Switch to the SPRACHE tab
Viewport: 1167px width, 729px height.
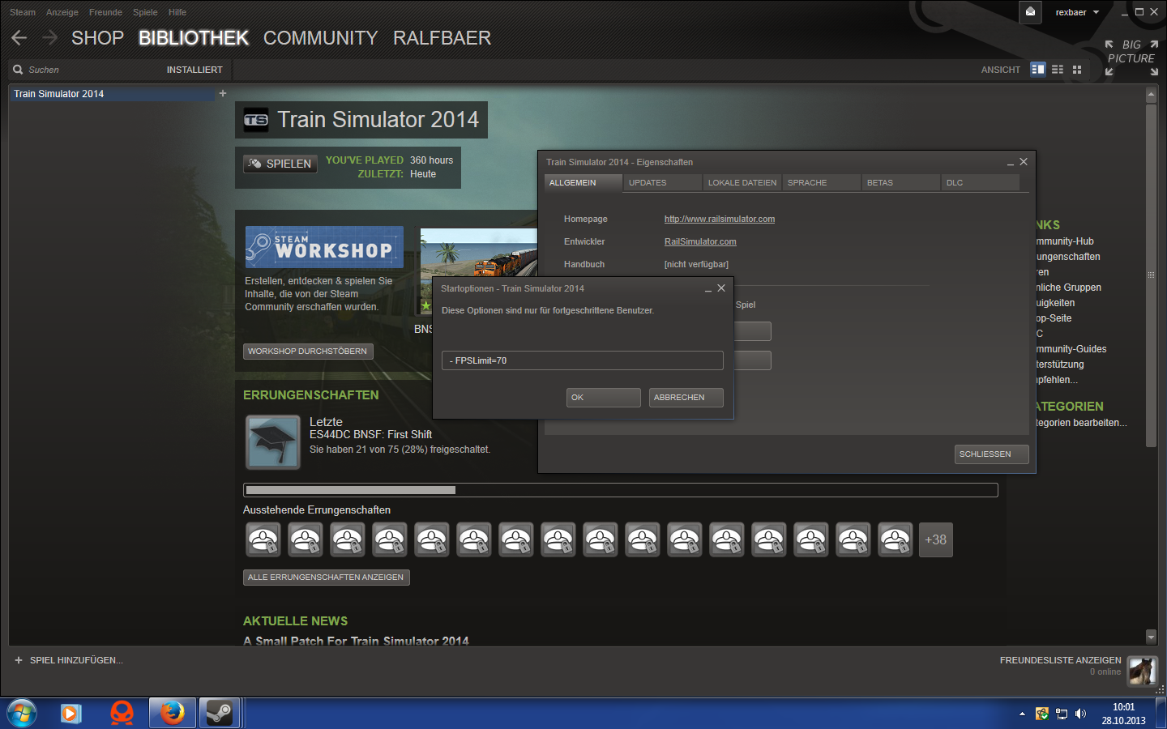(822, 183)
